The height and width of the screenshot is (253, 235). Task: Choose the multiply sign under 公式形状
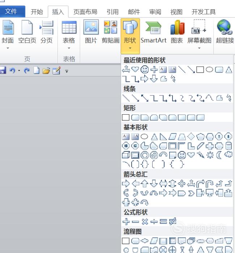(145, 222)
